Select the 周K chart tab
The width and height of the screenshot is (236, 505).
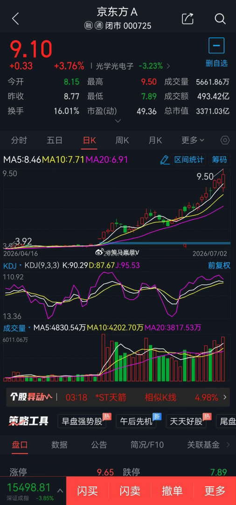(x=122, y=140)
